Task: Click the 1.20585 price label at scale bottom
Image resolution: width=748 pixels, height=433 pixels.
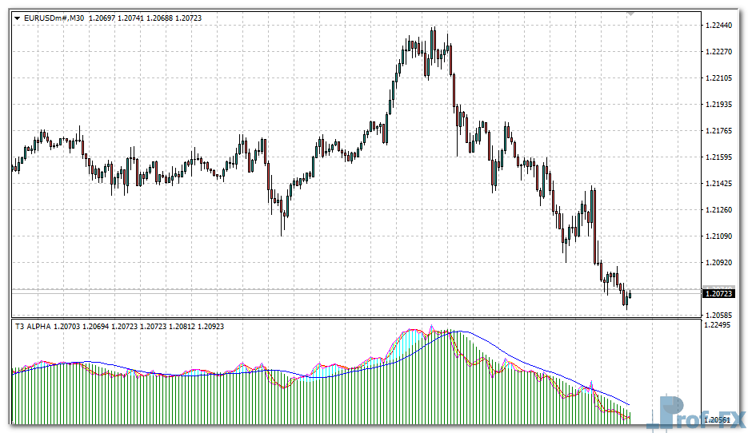Action: point(718,316)
